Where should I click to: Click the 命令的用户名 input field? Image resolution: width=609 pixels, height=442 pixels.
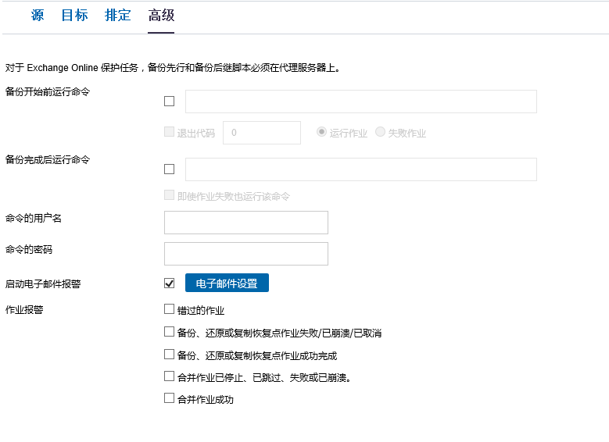point(245,223)
